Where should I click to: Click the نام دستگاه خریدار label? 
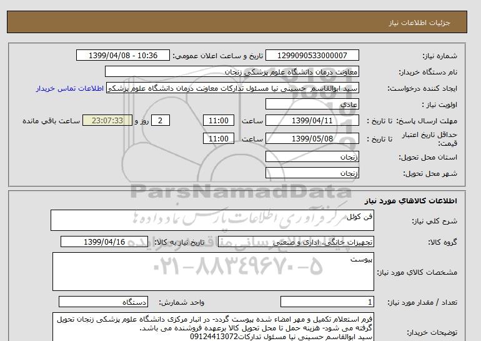(x=428, y=72)
